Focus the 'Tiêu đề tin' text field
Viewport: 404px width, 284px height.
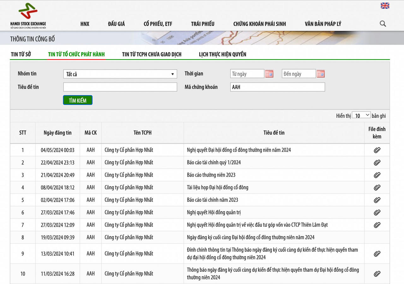click(120, 87)
